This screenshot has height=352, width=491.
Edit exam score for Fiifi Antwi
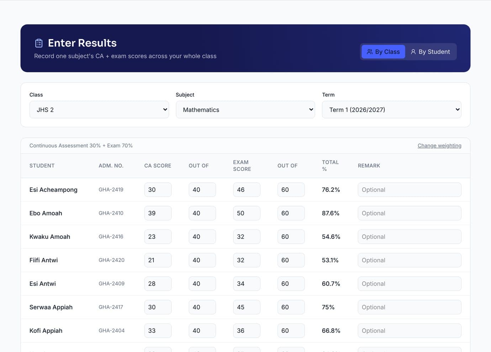pyautogui.click(x=247, y=260)
